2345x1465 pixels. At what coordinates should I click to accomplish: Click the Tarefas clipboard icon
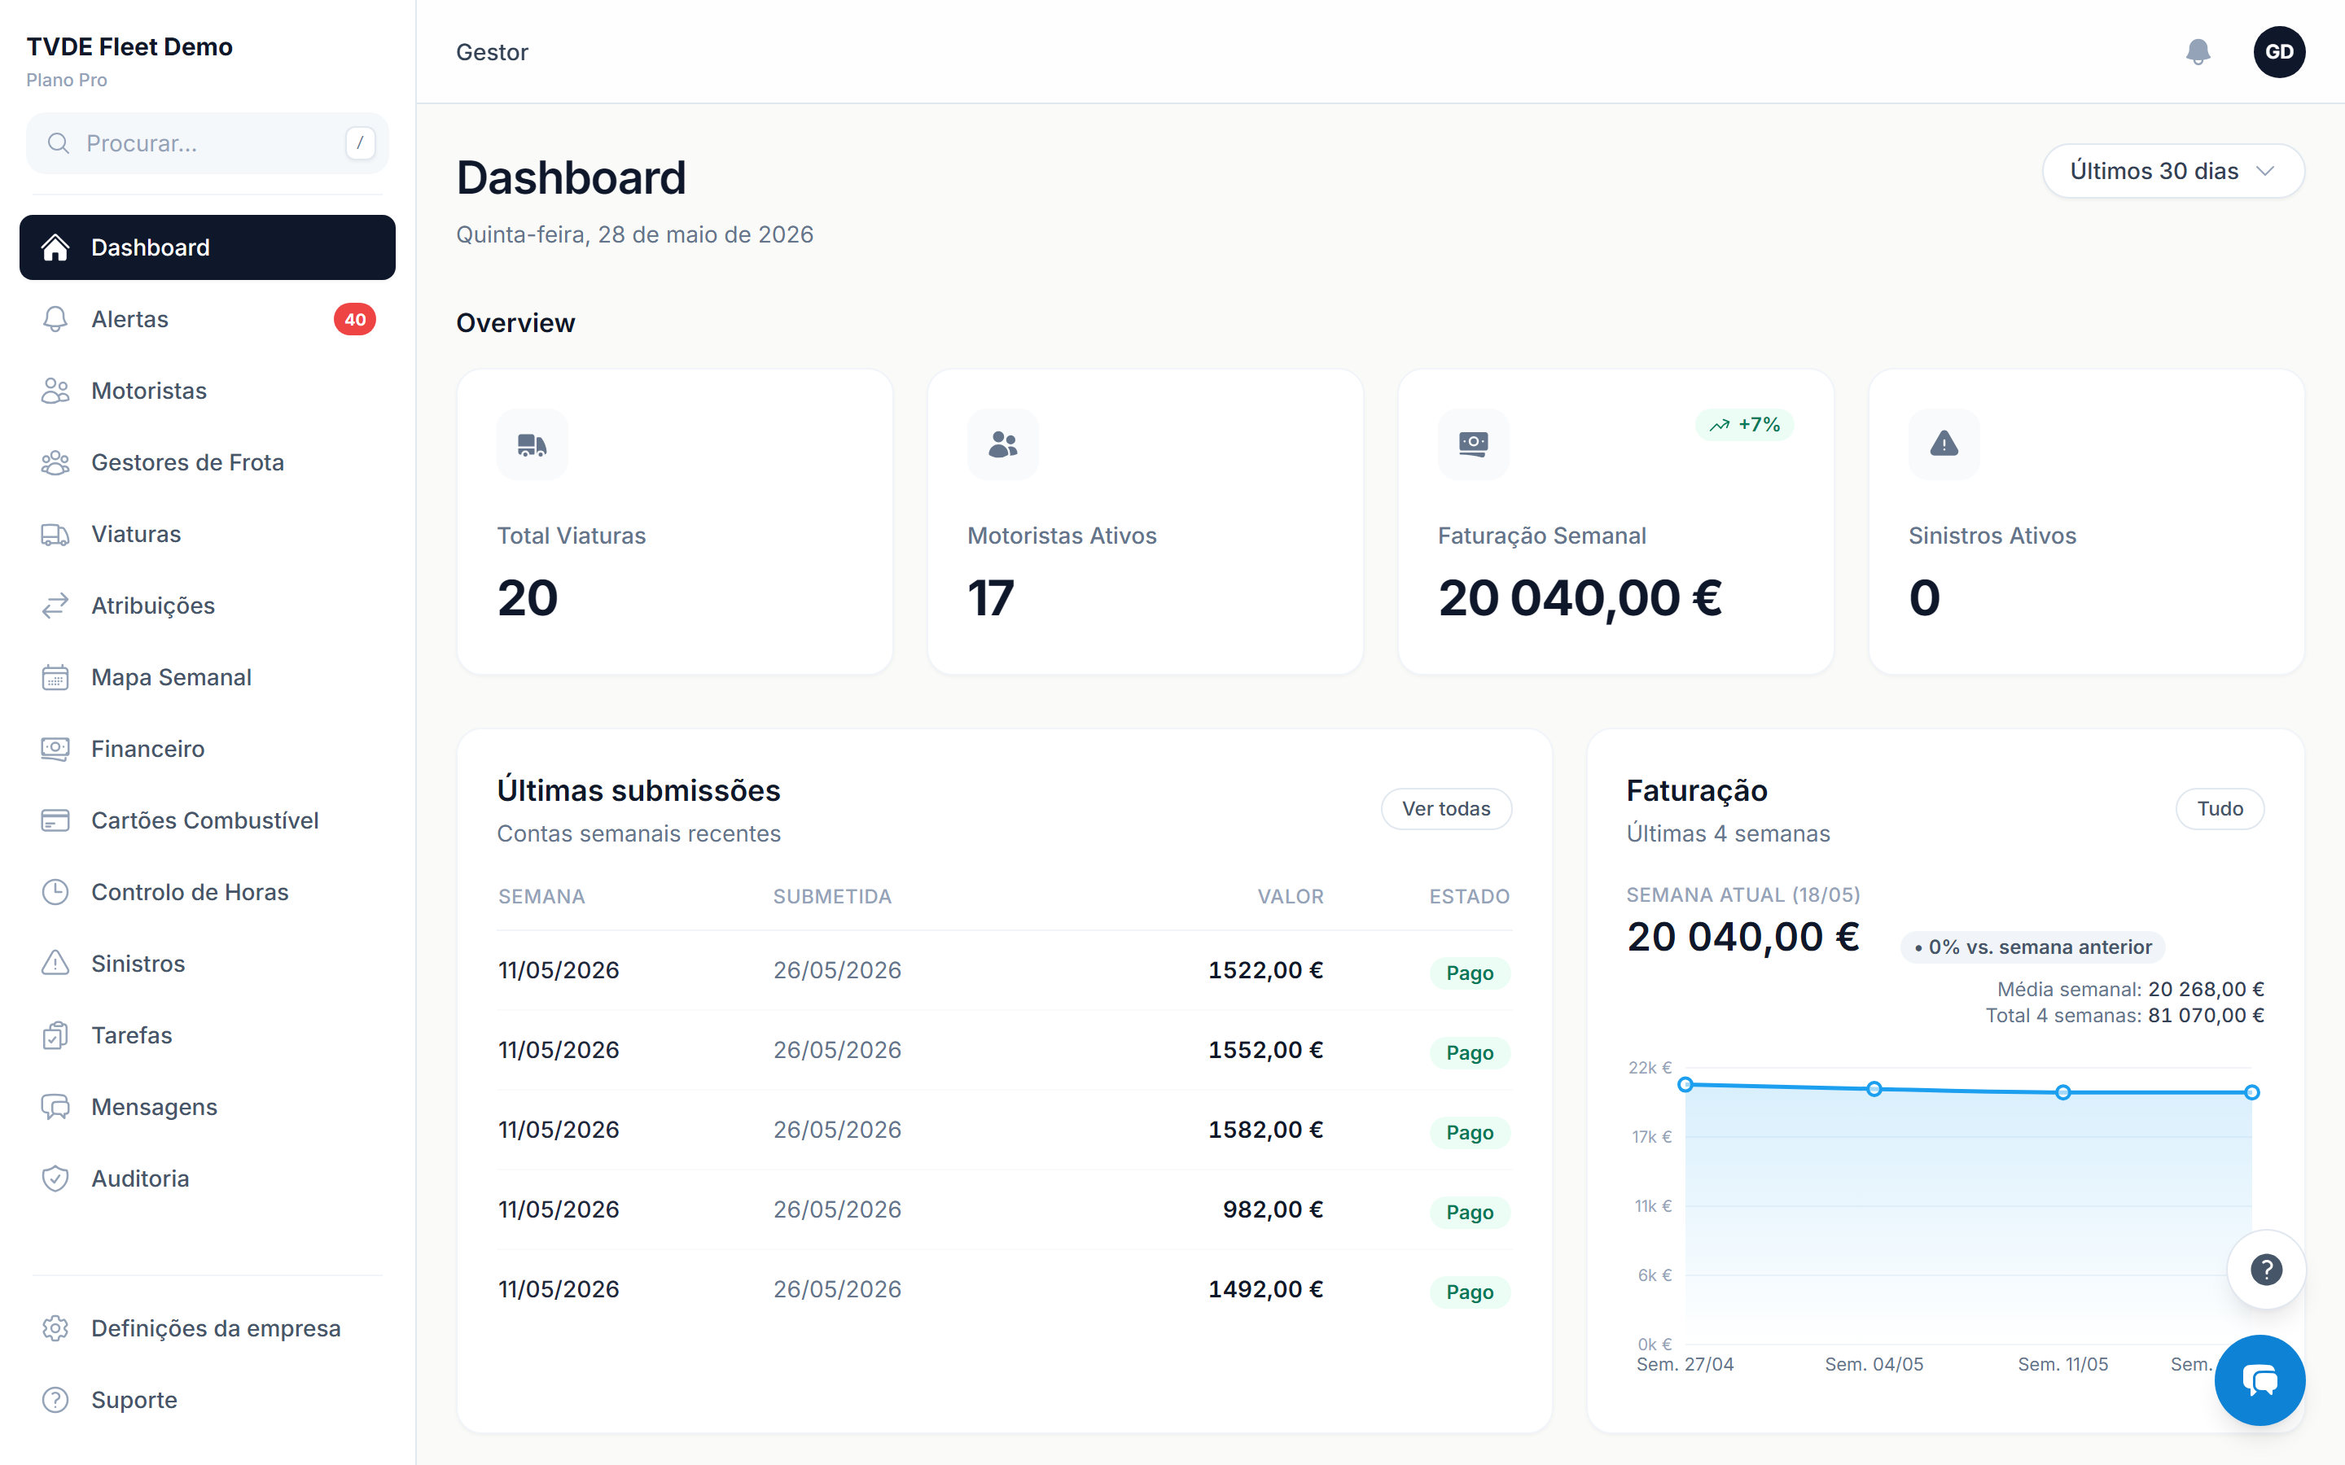(x=55, y=1036)
